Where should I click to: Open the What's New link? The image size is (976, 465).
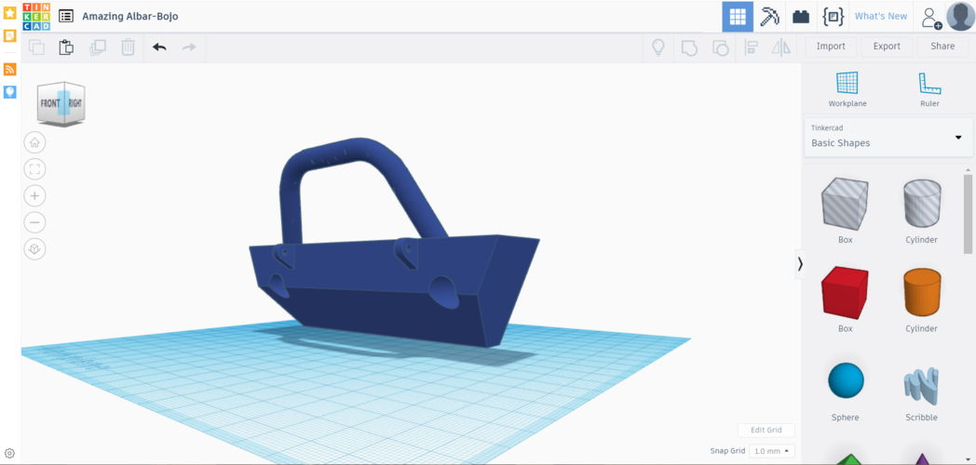click(x=881, y=17)
